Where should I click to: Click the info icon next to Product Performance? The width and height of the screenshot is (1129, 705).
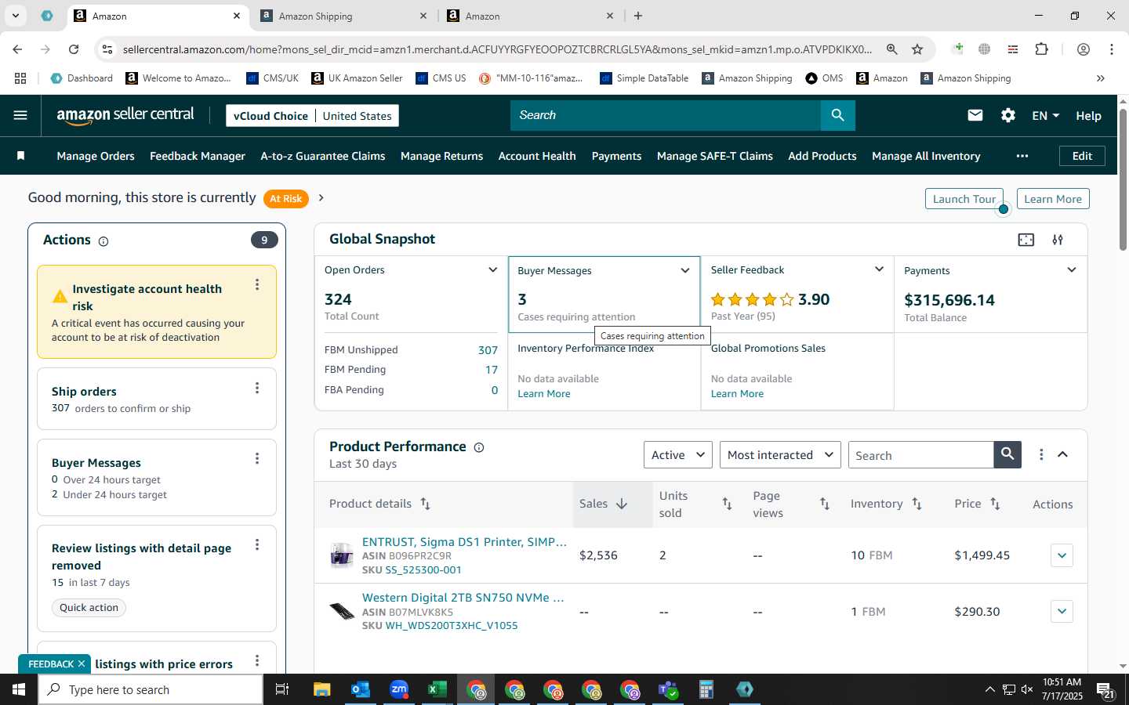coord(479,447)
